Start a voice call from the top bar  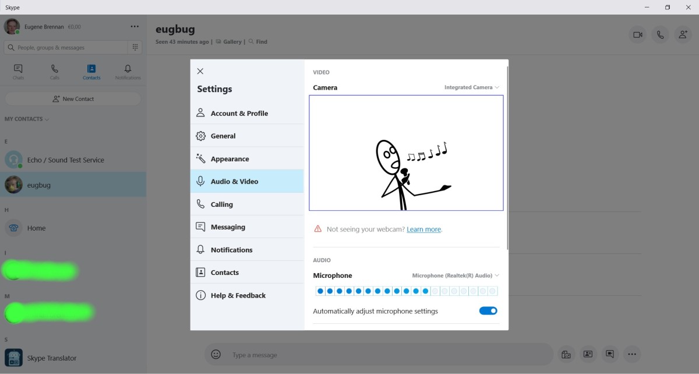pyautogui.click(x=660, y=34)
